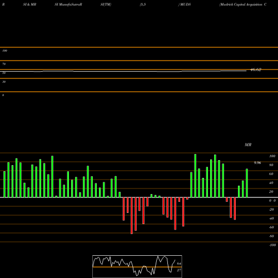Click the MR axis label 60
Image resolution: width=278 pixels, height=278 pixels.
(x=271, y=174)
